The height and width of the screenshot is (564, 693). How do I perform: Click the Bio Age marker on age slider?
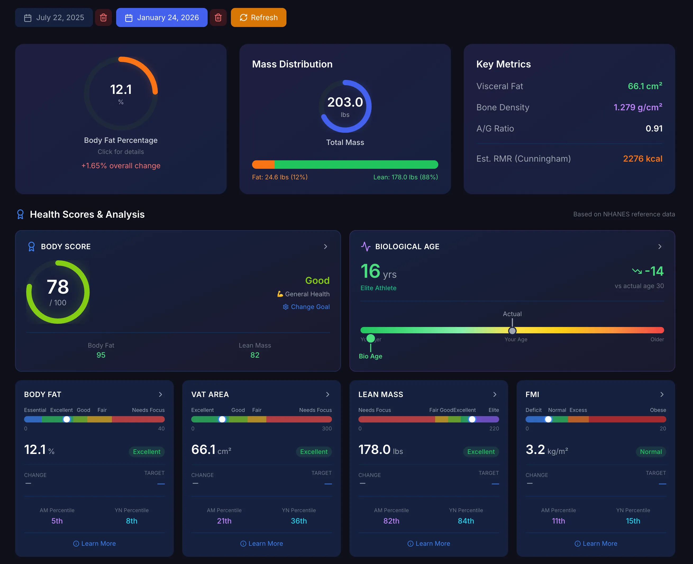pos(370,339)
